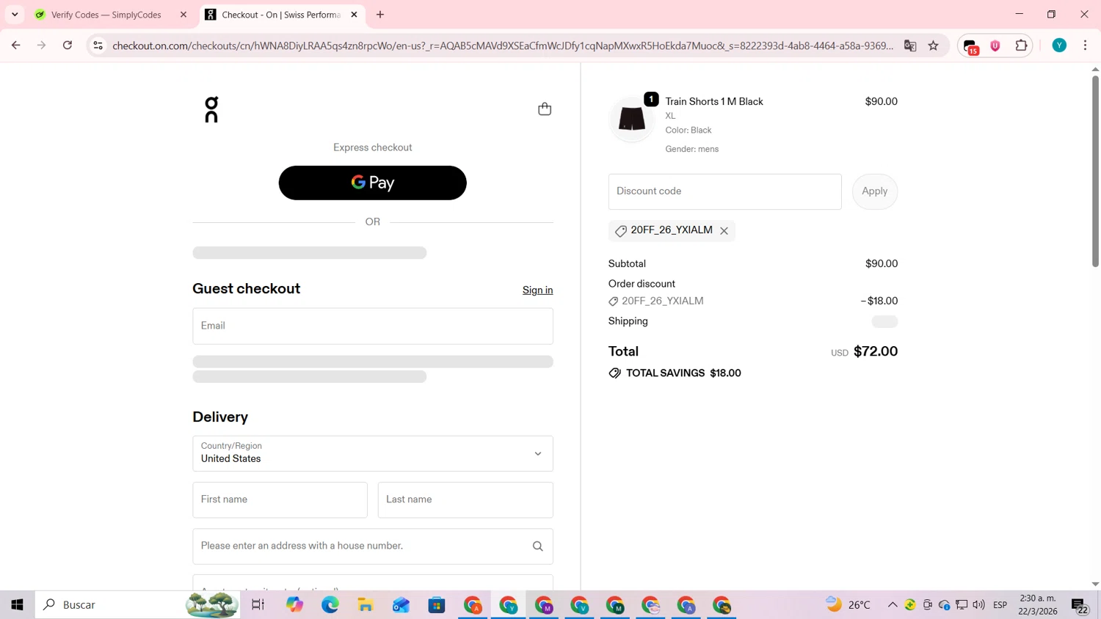Click the TOTAL SAVINGS tag icon
Viewport: 1101px width, 619px height.
614,373
